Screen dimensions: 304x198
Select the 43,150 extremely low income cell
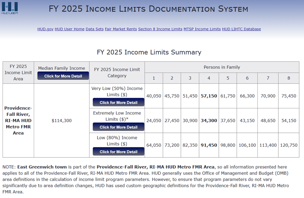pyautogui.click(x=247, y=120)
